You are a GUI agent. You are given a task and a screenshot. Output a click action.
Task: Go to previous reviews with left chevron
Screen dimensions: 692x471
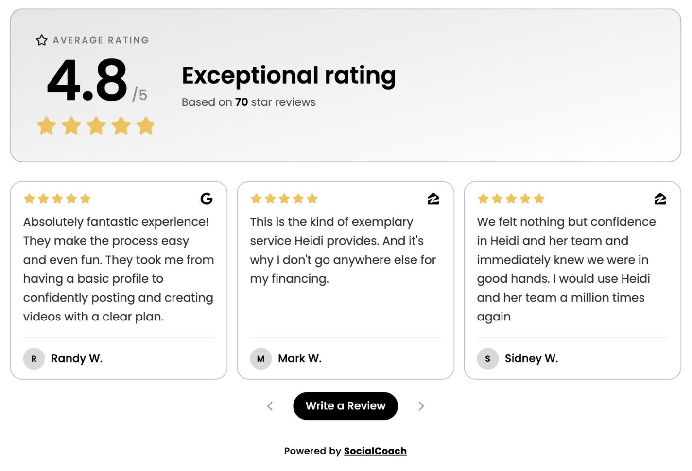[x=270, y=406]
